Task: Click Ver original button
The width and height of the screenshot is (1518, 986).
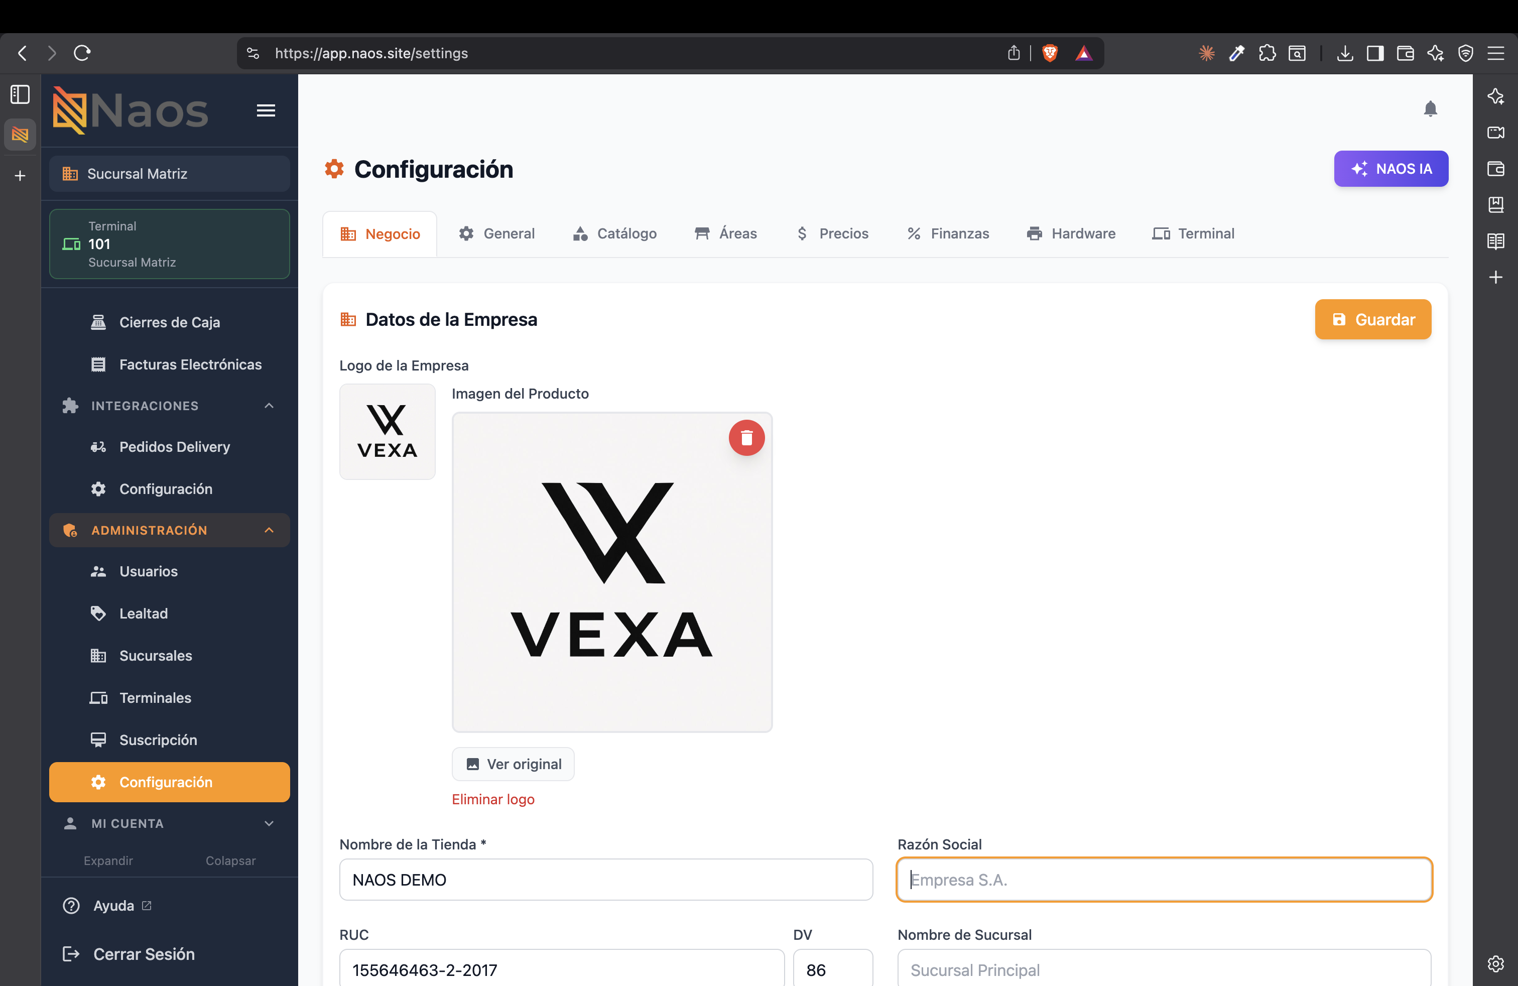Action: click(x=513, y=764)
